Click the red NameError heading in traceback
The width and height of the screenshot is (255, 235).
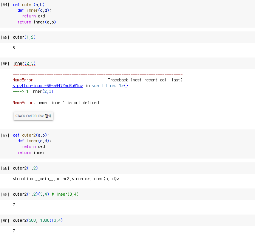pyautogui.click(x=23, y=80)
